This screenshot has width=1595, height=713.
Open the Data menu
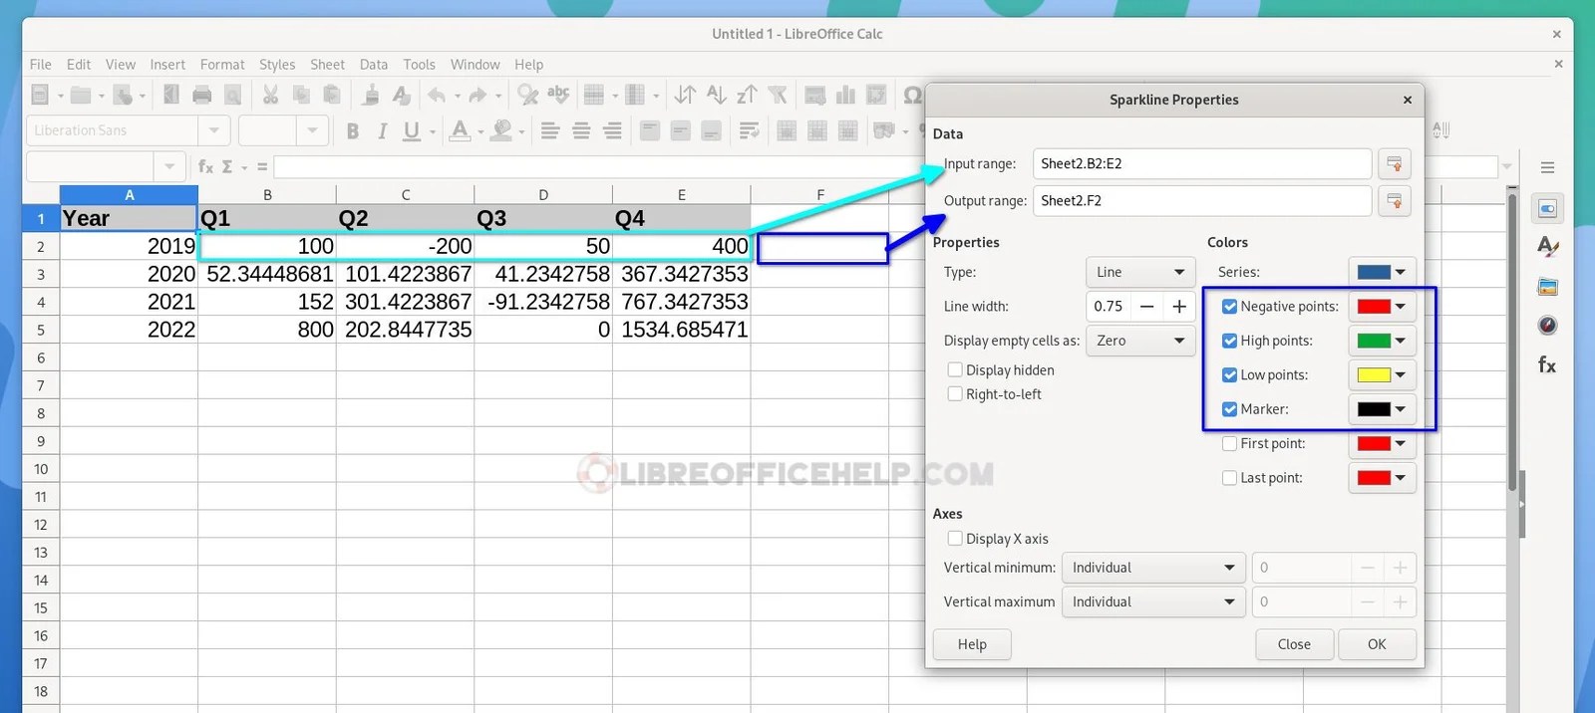[x=374, y=65]
